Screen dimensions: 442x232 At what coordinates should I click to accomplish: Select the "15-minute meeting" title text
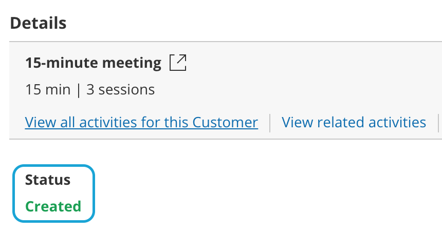click(93, 63)
